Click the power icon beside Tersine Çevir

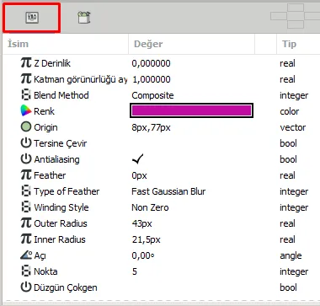pyautogui.click(x=26, y=143)
